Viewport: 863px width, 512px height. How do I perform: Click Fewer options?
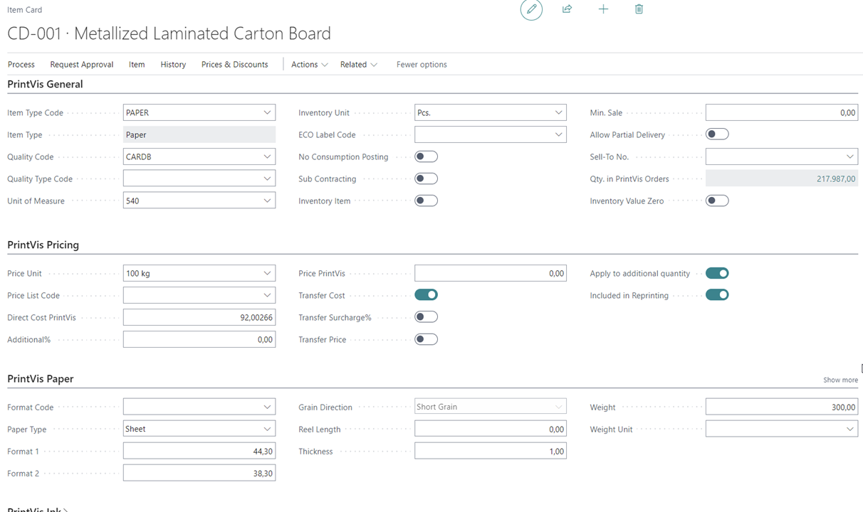[x=422, y=64]
